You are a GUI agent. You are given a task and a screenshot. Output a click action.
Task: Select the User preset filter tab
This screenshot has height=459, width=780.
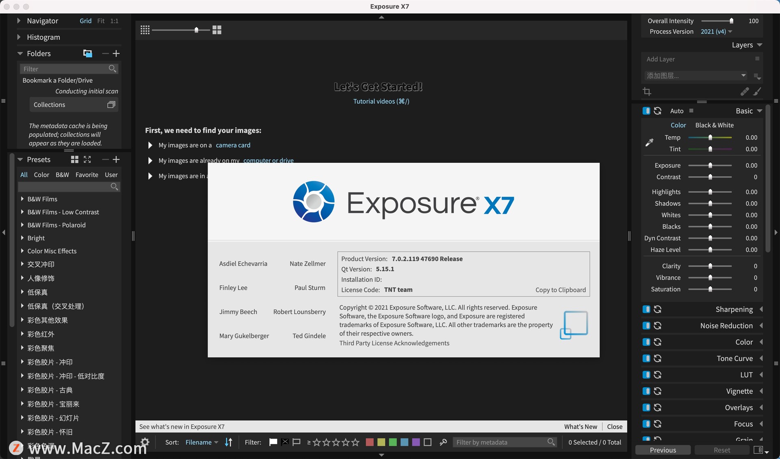[x=111, y=175]
